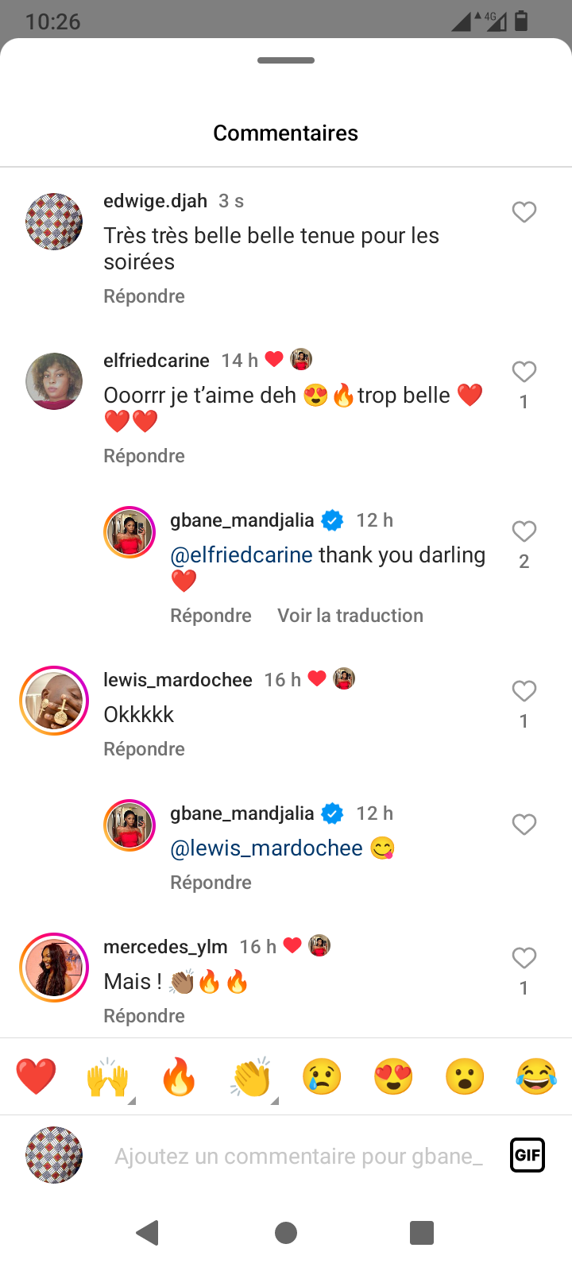Reply to elfriedcarine's comment via Répondre

pos(144,456)
